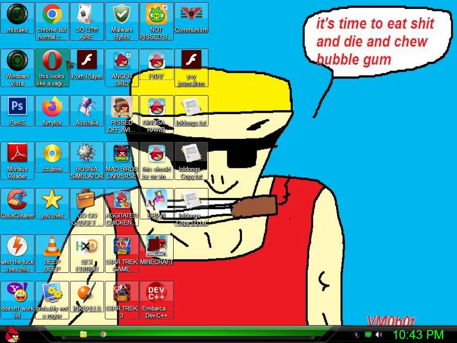
Task: Launch the 'BOSNIA SIMULATOR' Minesweeper icon
Action: click(x=87, y=160)
